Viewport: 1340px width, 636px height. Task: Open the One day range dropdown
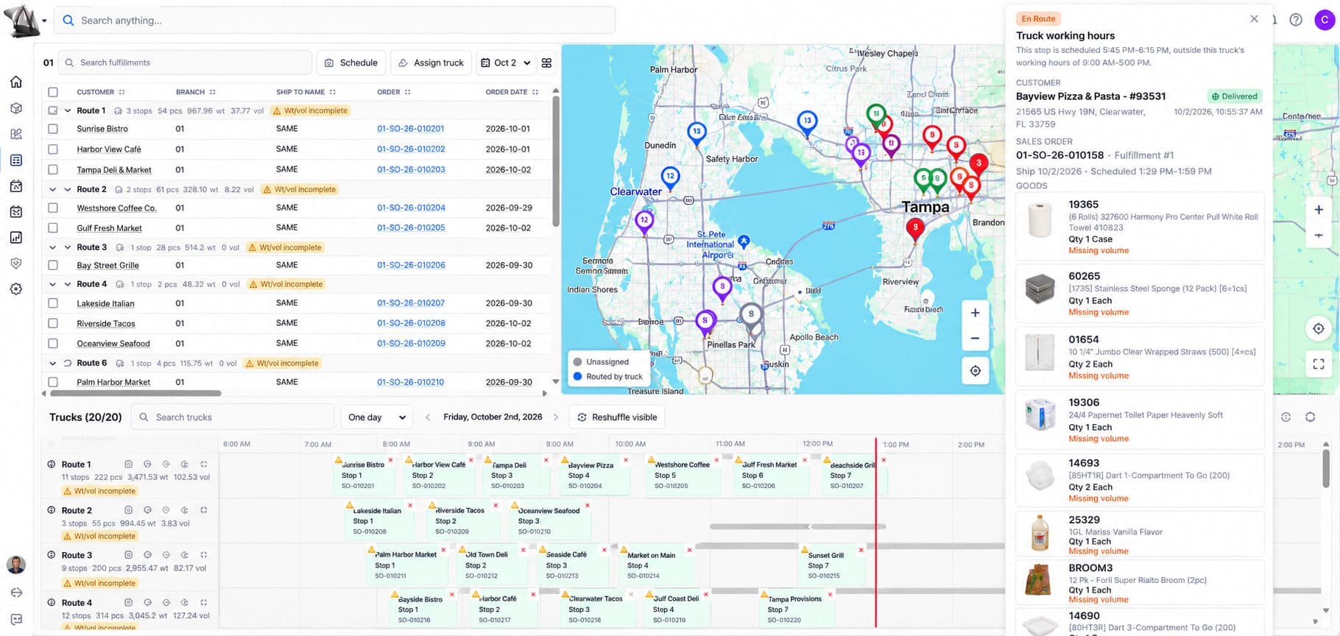(x=377, y=417)
